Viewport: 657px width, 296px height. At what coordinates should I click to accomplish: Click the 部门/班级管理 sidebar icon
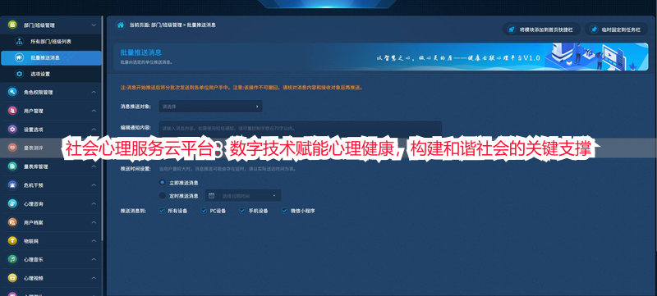click(12, 25)
